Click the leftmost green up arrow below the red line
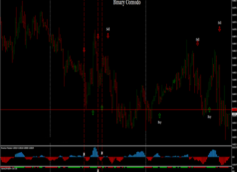Viewport: 237px width, 172px height. pyautogui.click(x=93, y=112)
